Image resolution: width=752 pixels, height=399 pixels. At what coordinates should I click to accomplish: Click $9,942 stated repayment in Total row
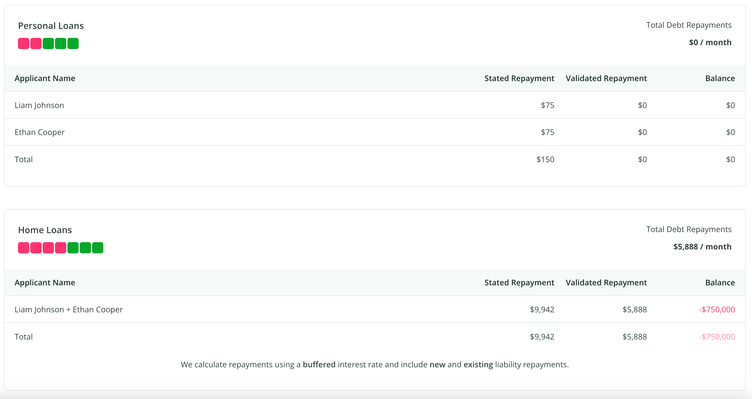point(542,337)
